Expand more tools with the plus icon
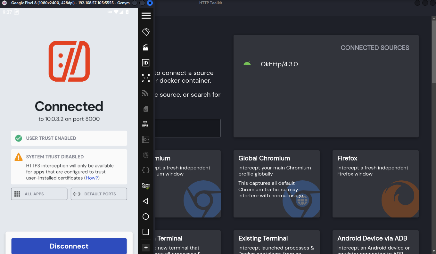 click(146, 247)
